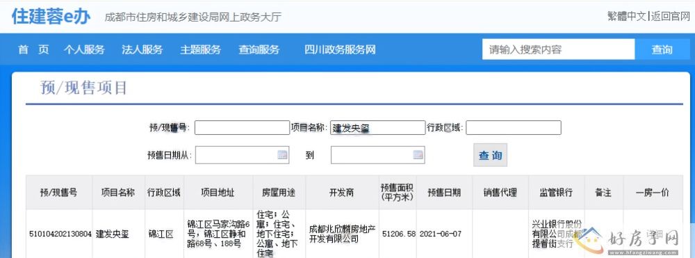Select developer 成都兆欣麟房地产开发有限公司 cell
Viewport: 695px width, 258px height.
[x=342, y=234]
